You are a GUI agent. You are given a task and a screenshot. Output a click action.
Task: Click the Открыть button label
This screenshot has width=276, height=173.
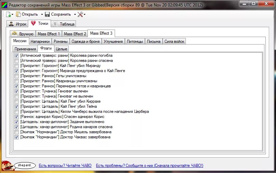[x=30, y=14]
